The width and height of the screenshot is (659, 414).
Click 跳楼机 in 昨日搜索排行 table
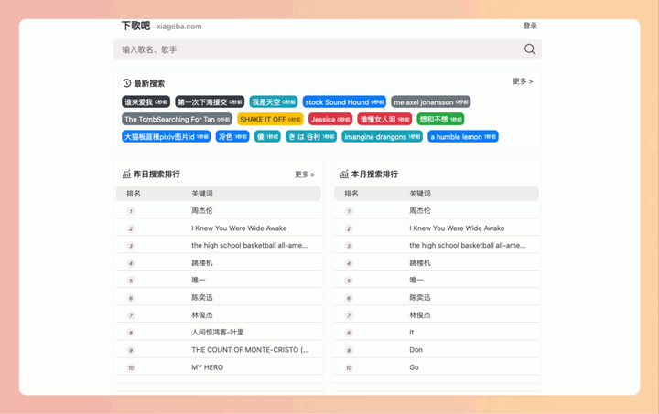pyautogui.click(x=202, y=263)
